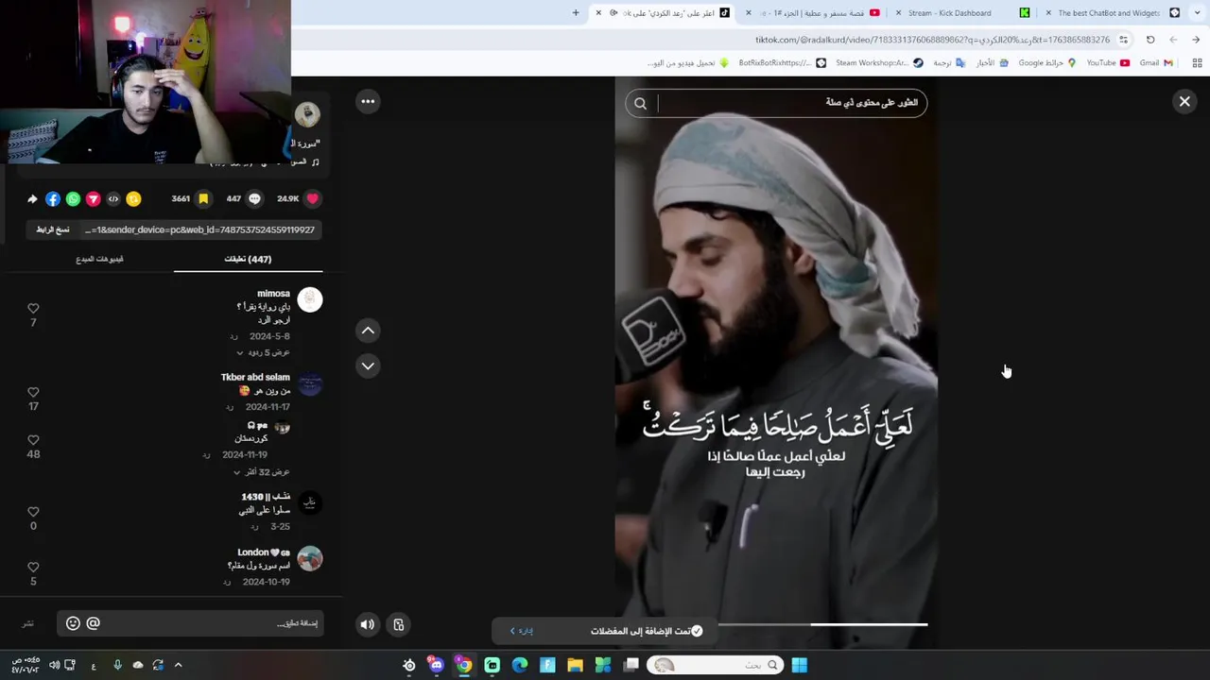Reply to mimosa's comment
1210x680 pixels.
[233, 336]
